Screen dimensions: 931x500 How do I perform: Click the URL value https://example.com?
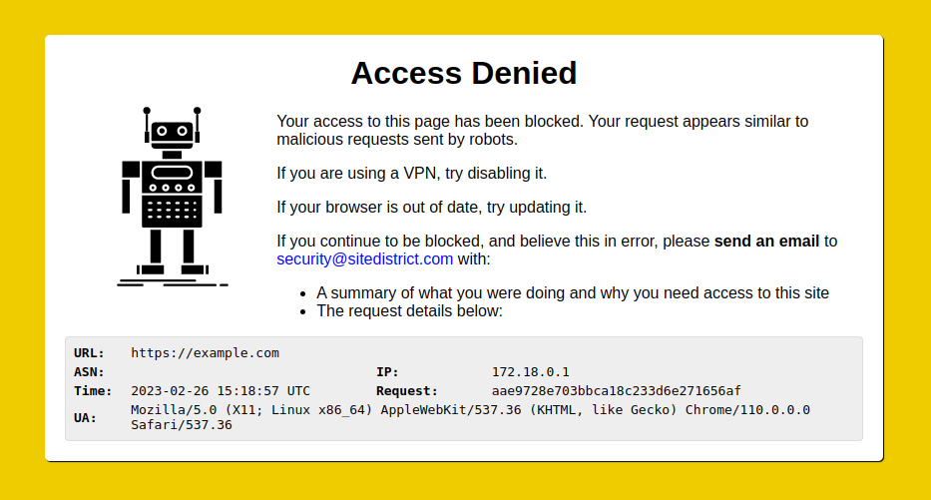(x=205, y=353)
